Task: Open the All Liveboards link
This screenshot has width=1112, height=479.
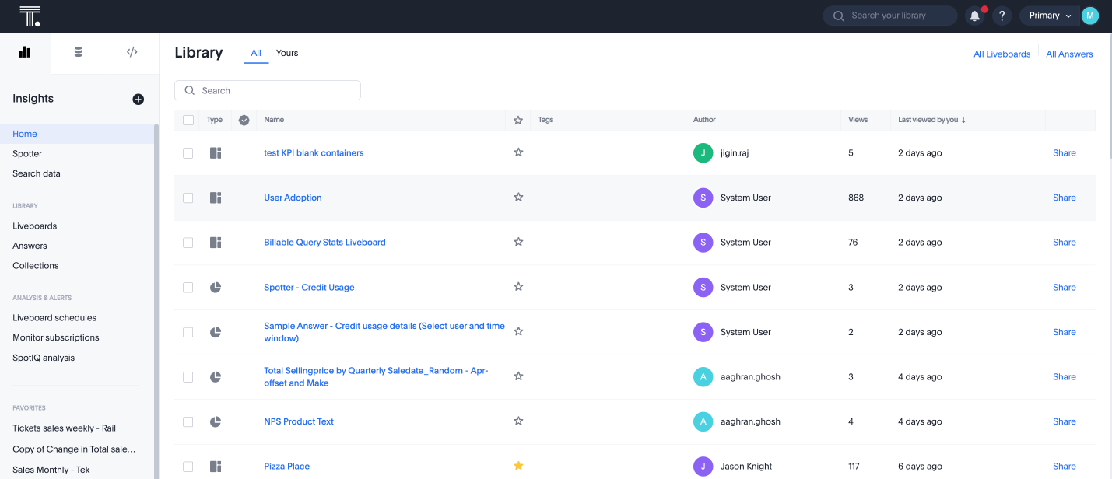Action: [1002, 54]
